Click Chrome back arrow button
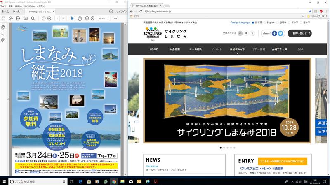 132,12
